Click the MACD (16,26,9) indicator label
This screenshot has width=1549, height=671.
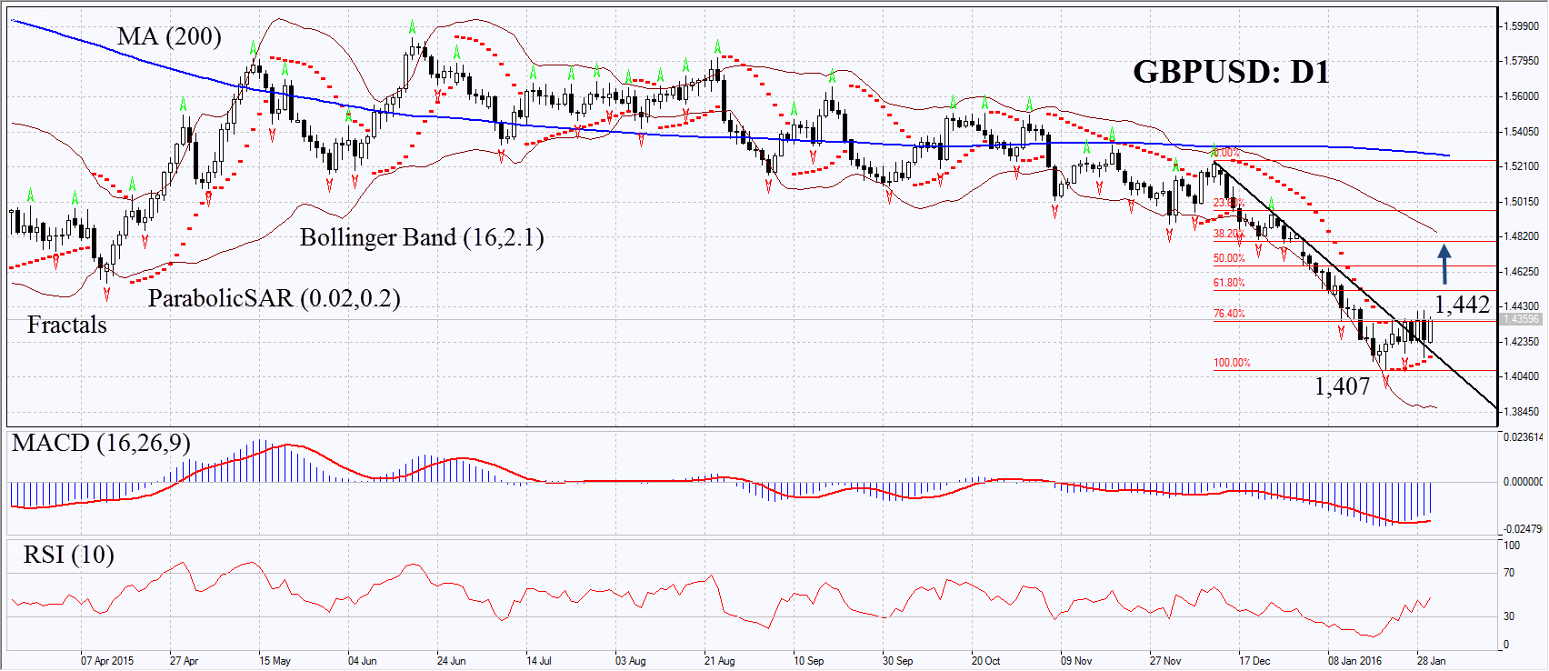pos(101,443)
